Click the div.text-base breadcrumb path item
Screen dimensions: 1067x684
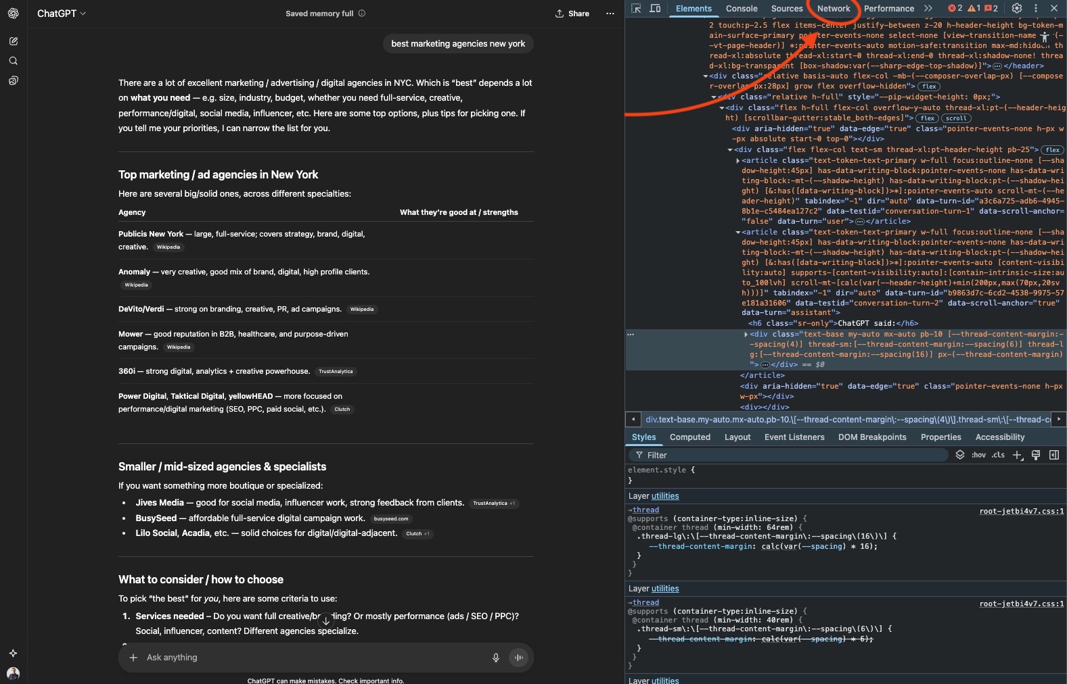[x=848, y=420]
